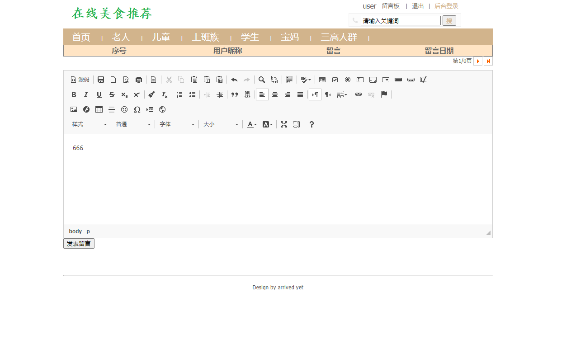Open the Smiley insert icon
Viewport: 571px width, 349px height.
(124, 109)
